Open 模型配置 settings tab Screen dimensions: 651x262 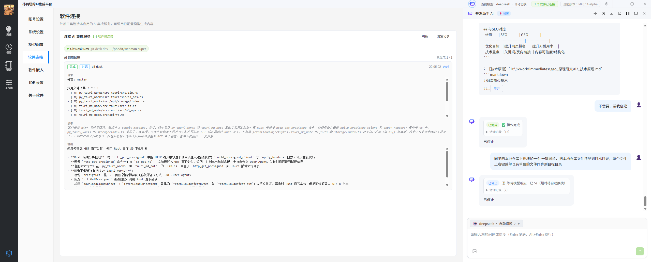click(36, 45)
